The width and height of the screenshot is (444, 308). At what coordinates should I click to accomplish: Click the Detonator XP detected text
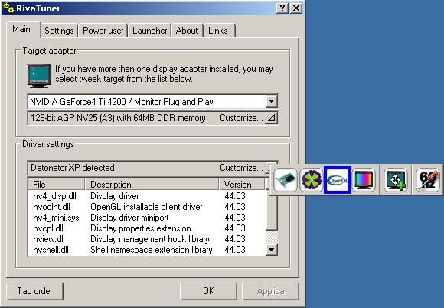[73, 168]
